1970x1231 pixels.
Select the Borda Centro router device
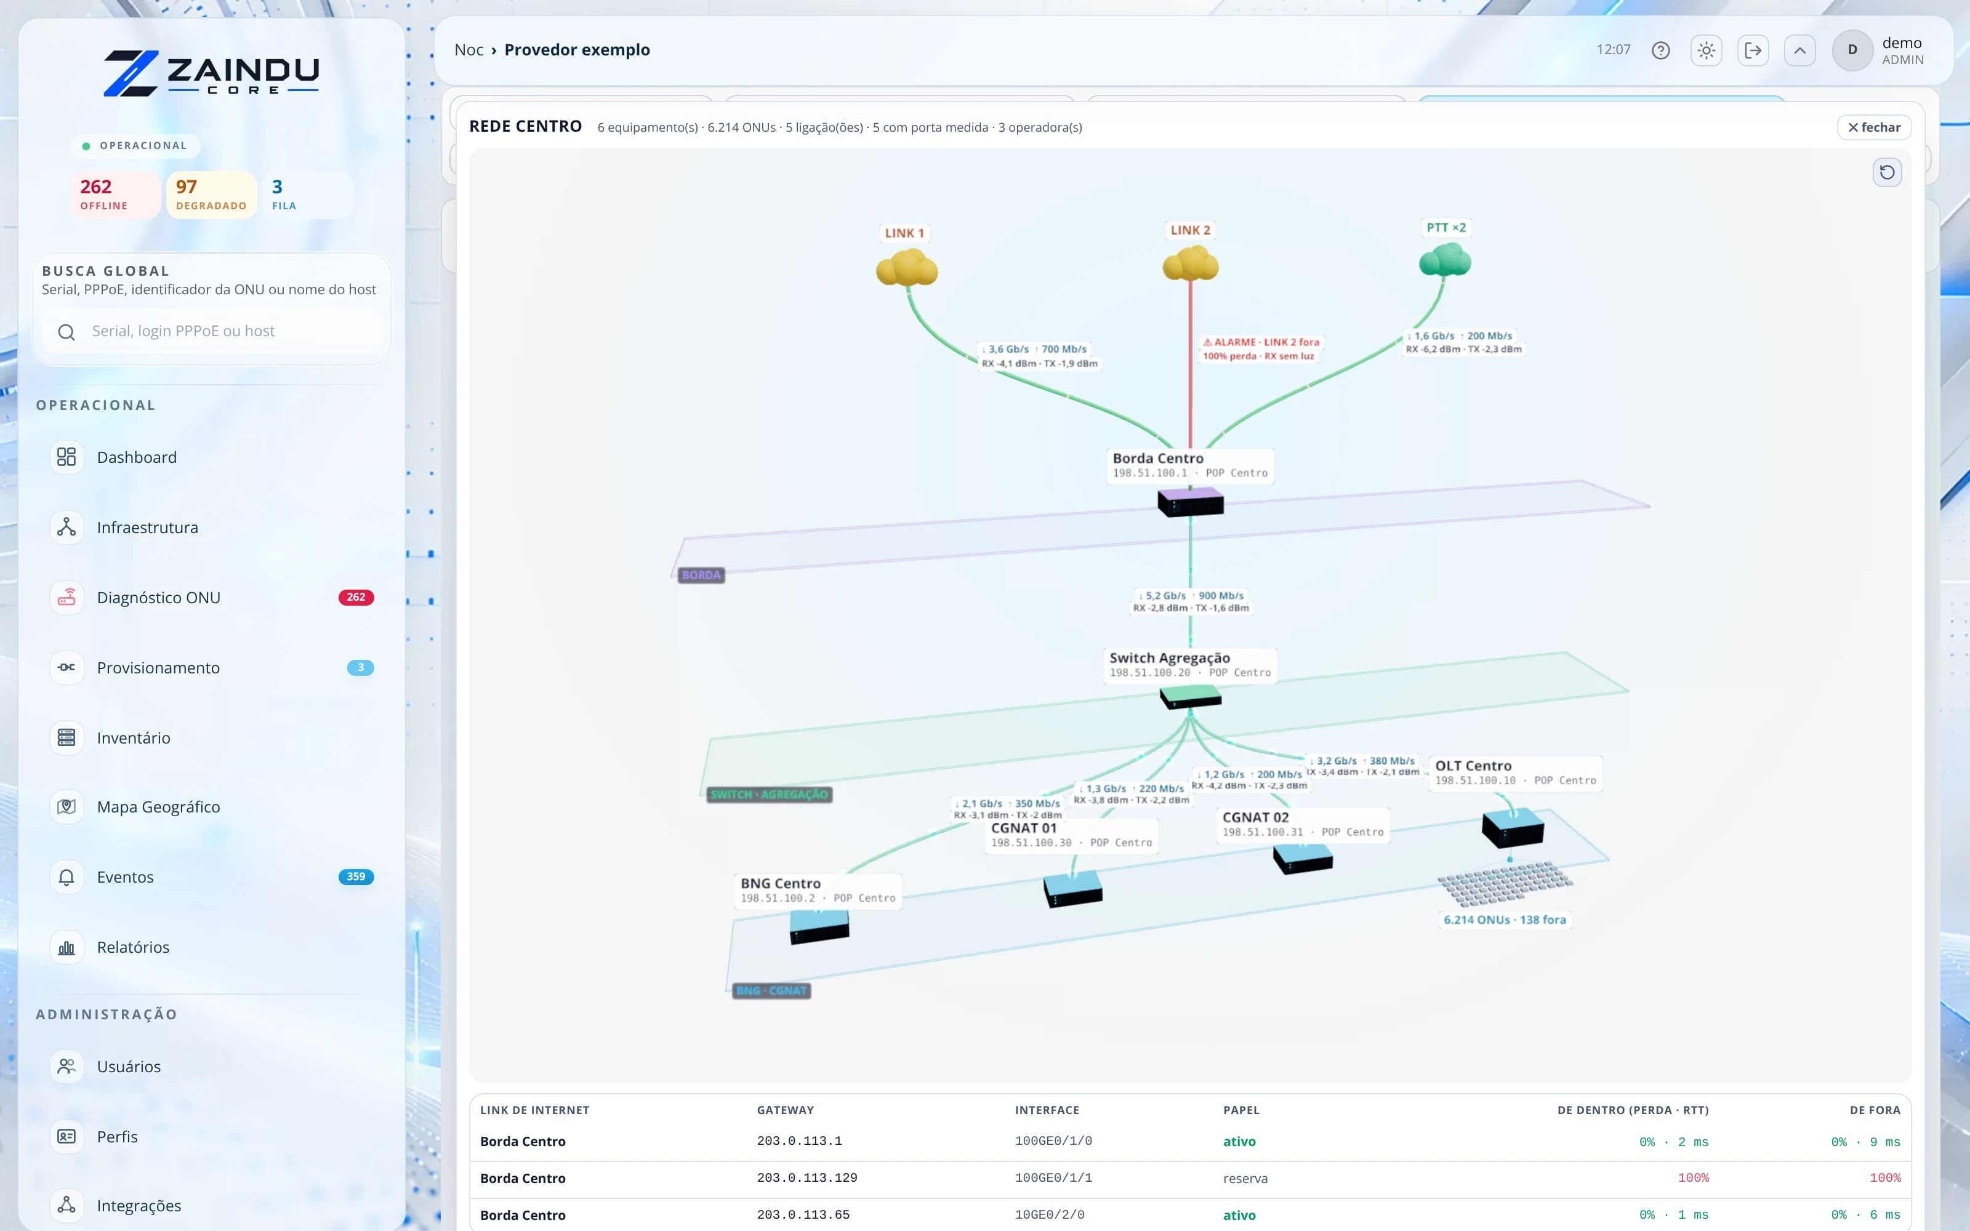[1190, 502]
